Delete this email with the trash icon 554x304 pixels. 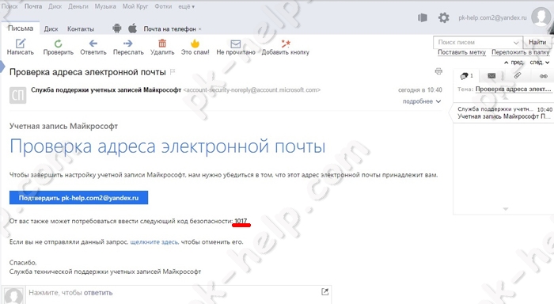coord(162,43)
